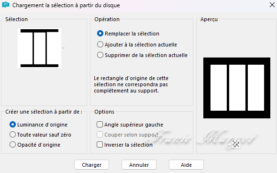Select Remplacer la sélection radio button
The image size is (277, 173).
coord(100,34)
